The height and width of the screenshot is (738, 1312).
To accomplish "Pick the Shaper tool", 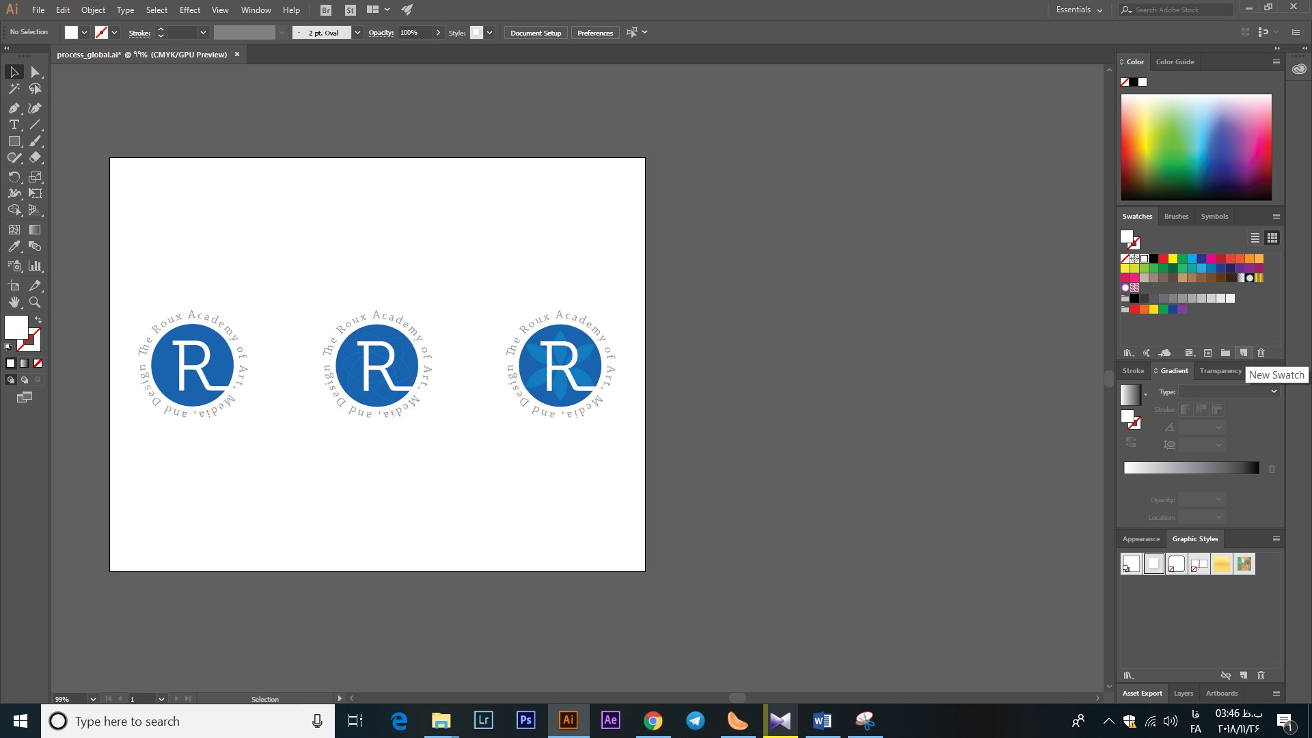I will click(x=14, y=157).
